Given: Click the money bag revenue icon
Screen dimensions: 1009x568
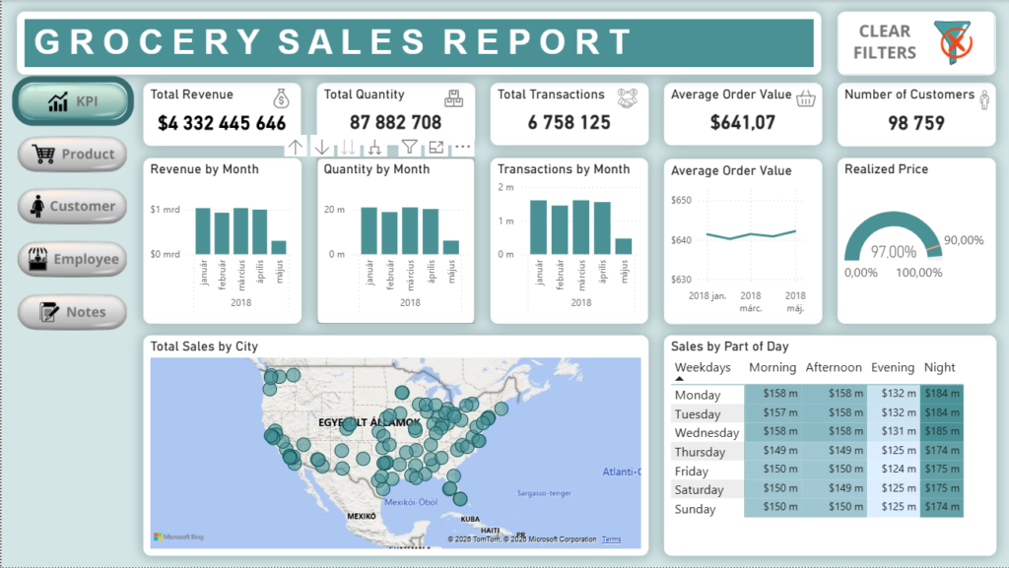Looking at the screenshot, I should coord(282,97).
